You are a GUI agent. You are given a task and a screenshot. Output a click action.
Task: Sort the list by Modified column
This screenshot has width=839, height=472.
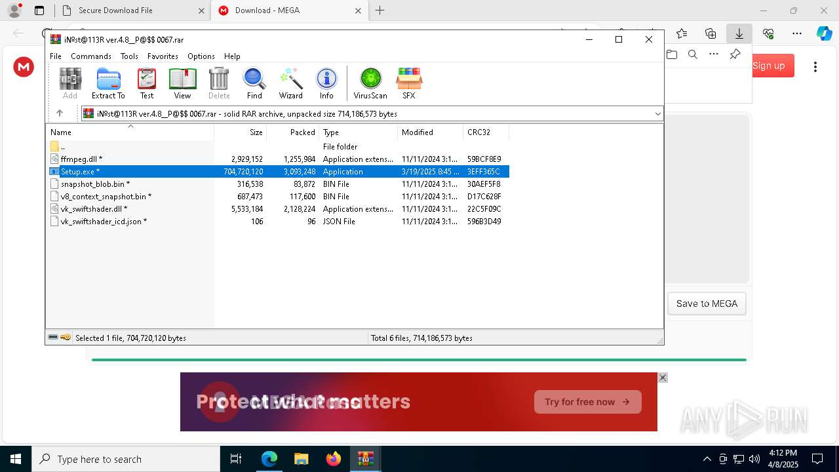click(430, 132)
